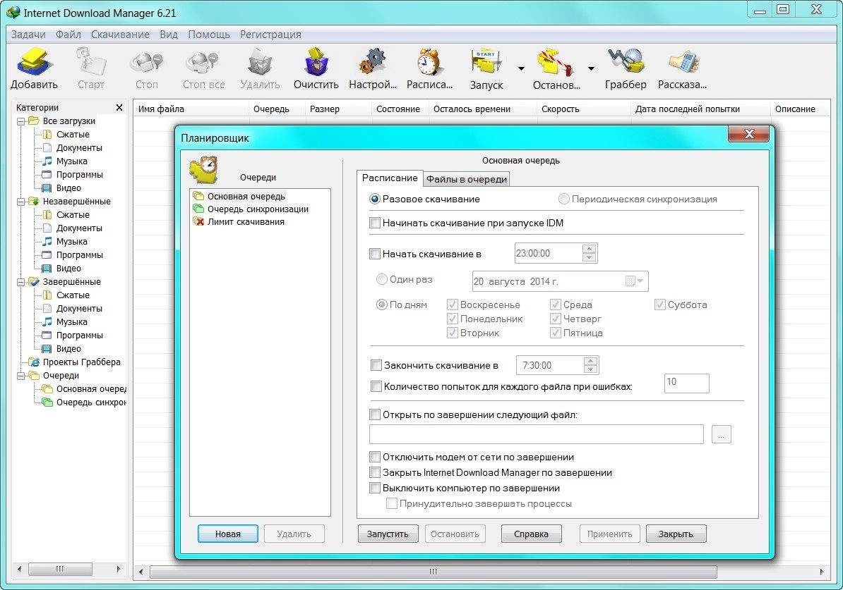Open dropdown arrow next to Запуск
The width and height of the screenshot is (843, 590).
(x=521, y=68)
